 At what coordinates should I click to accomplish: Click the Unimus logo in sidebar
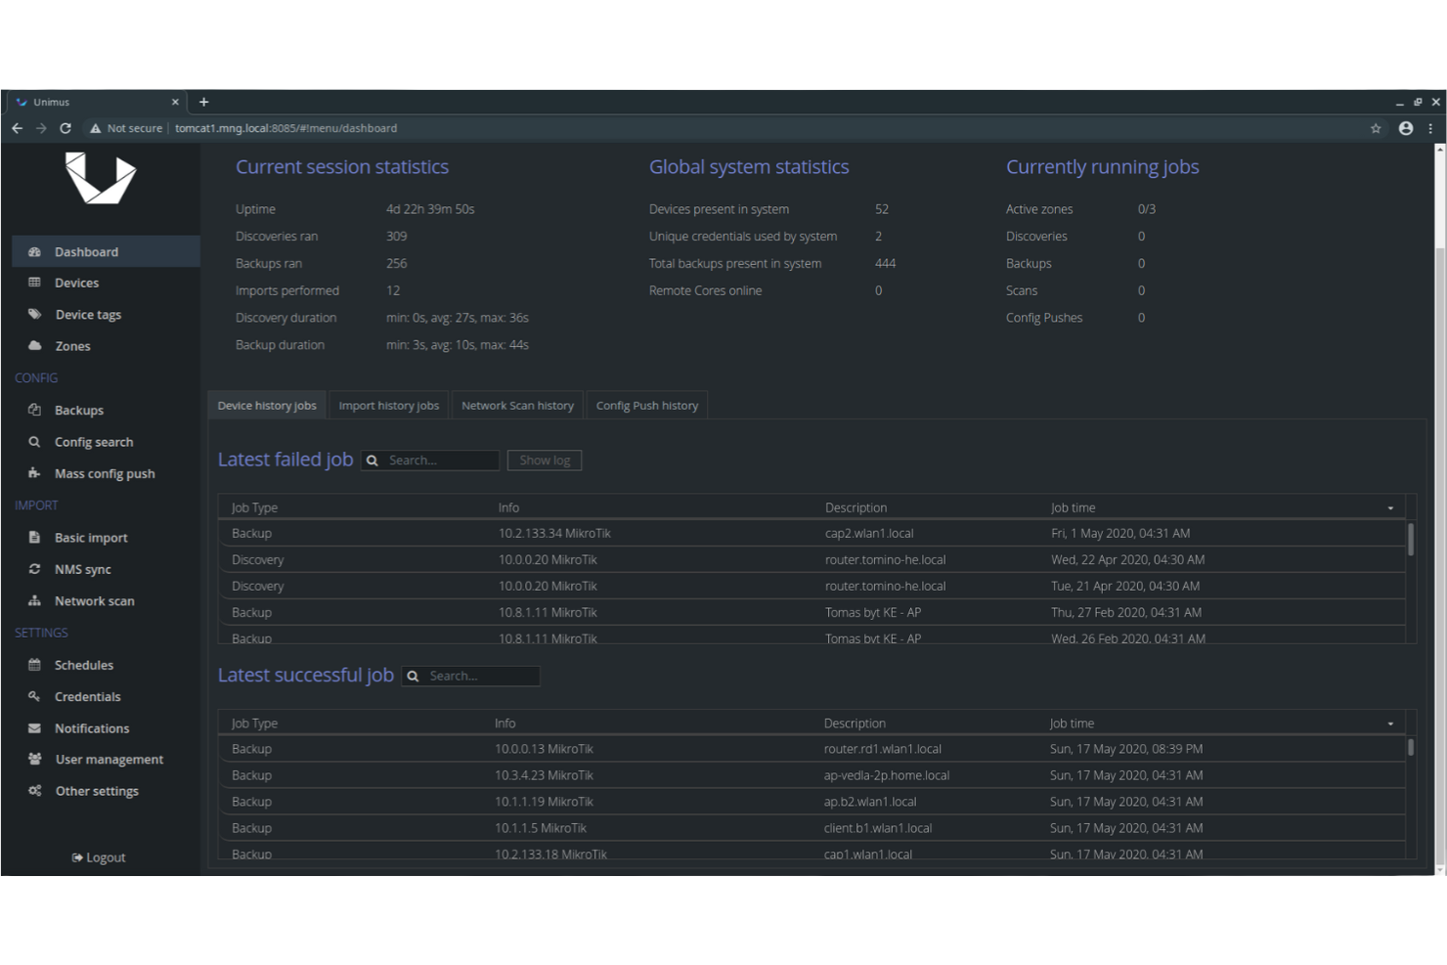[101, 178]
